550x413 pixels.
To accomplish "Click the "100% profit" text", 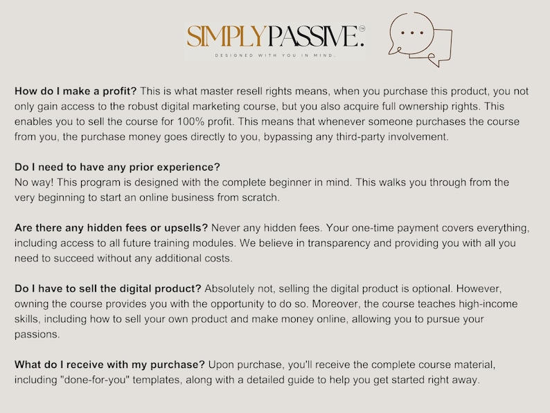I will 204,122.
